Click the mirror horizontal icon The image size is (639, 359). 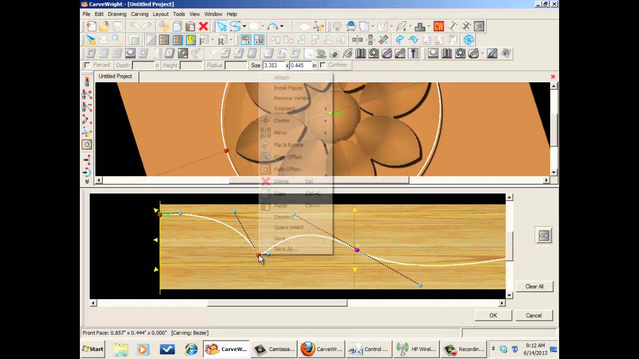pos(370,40)
